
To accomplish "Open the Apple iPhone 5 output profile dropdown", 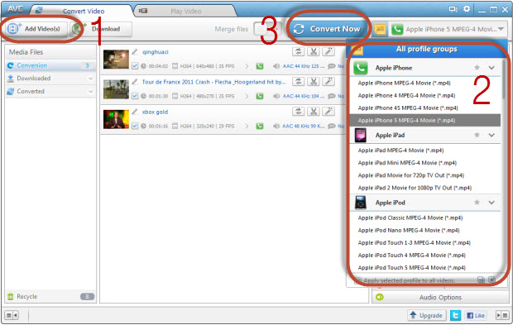I will (449, 29).
